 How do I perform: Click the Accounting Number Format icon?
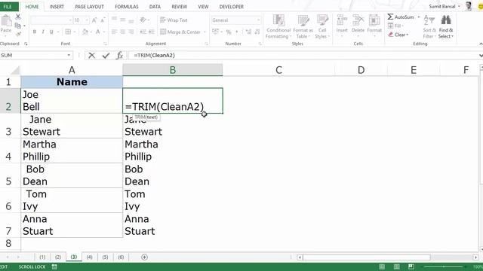coord(215,32)
